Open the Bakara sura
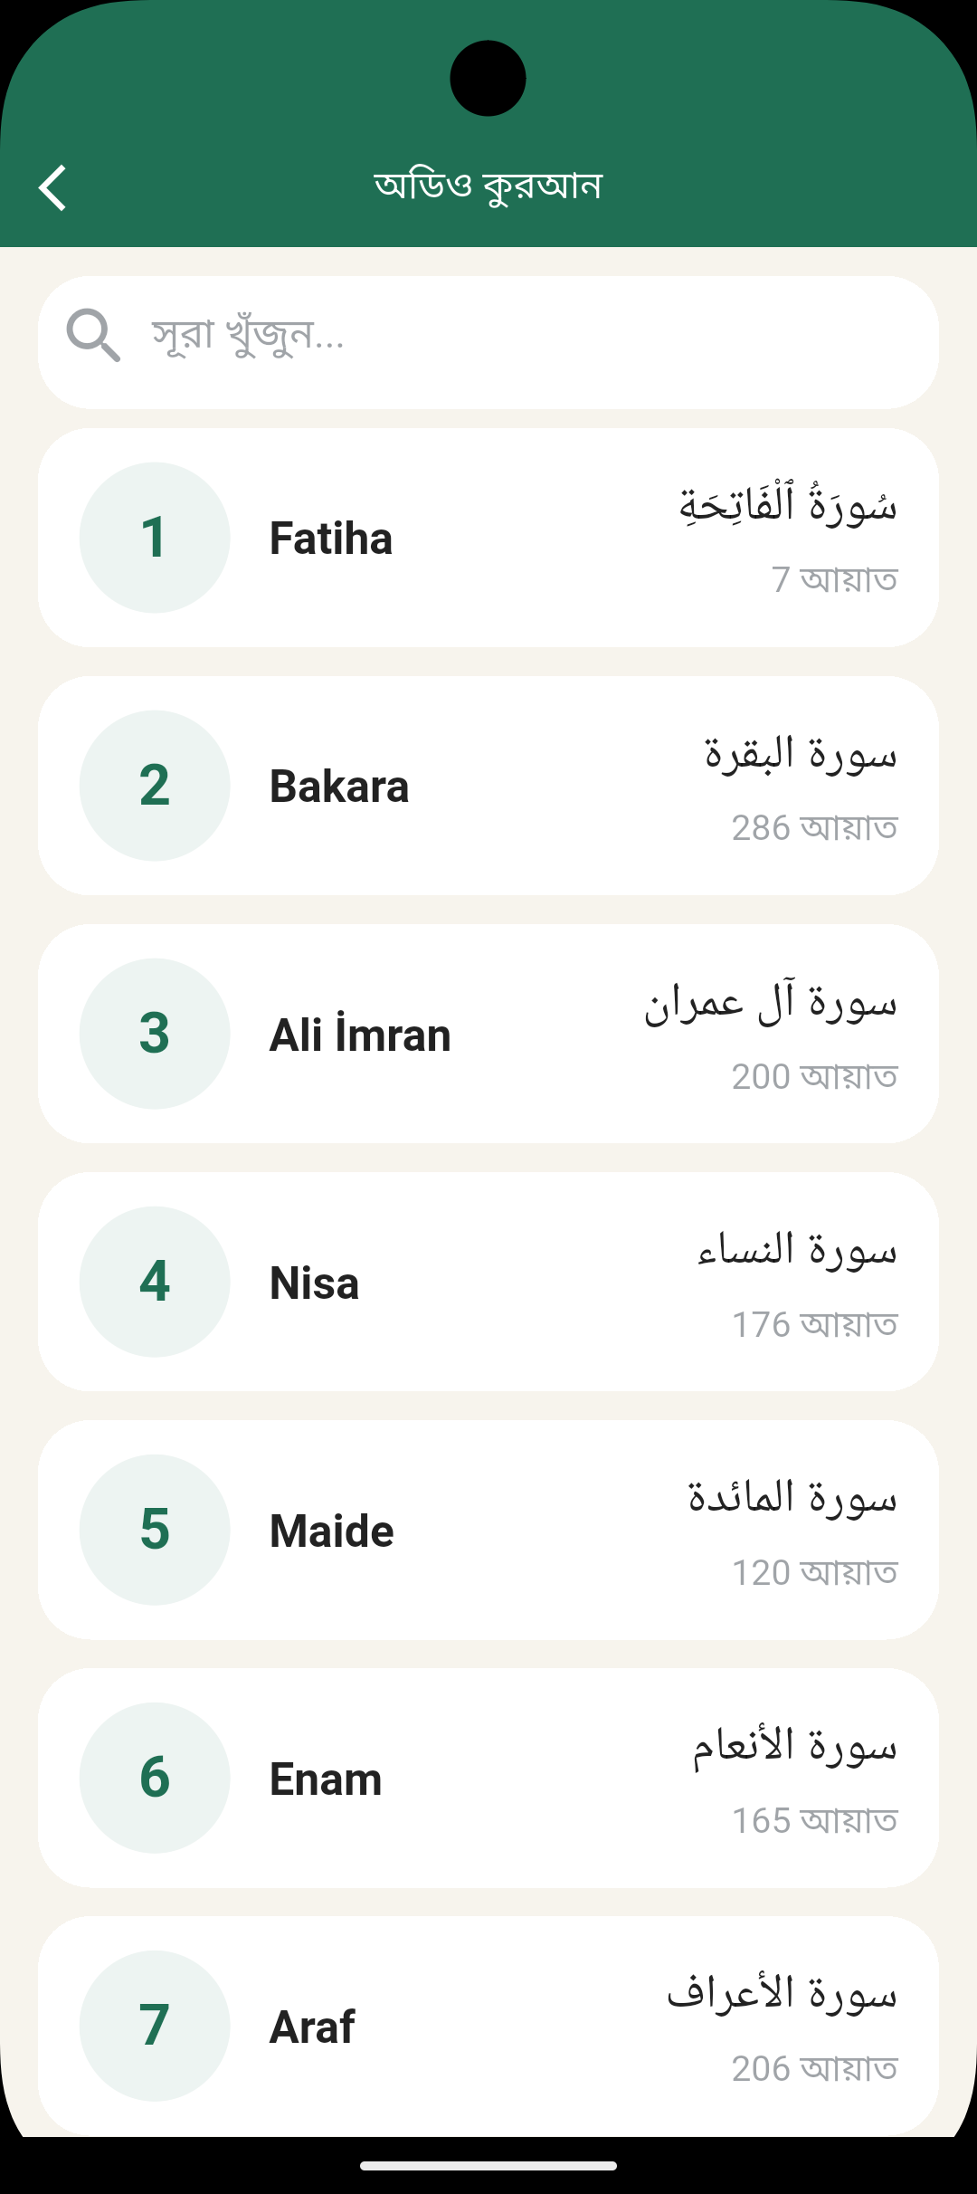This screenshot has height=2194, width=977. pyautogui.click(x=488, y=786)
